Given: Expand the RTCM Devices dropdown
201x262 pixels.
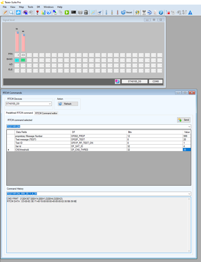Looking at the screenshot, I should point(50,104).
